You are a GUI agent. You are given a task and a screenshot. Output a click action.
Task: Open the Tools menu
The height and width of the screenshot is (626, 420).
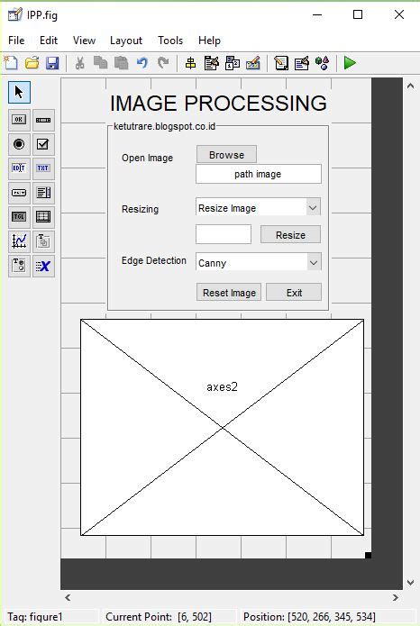[x=170, y=41]
